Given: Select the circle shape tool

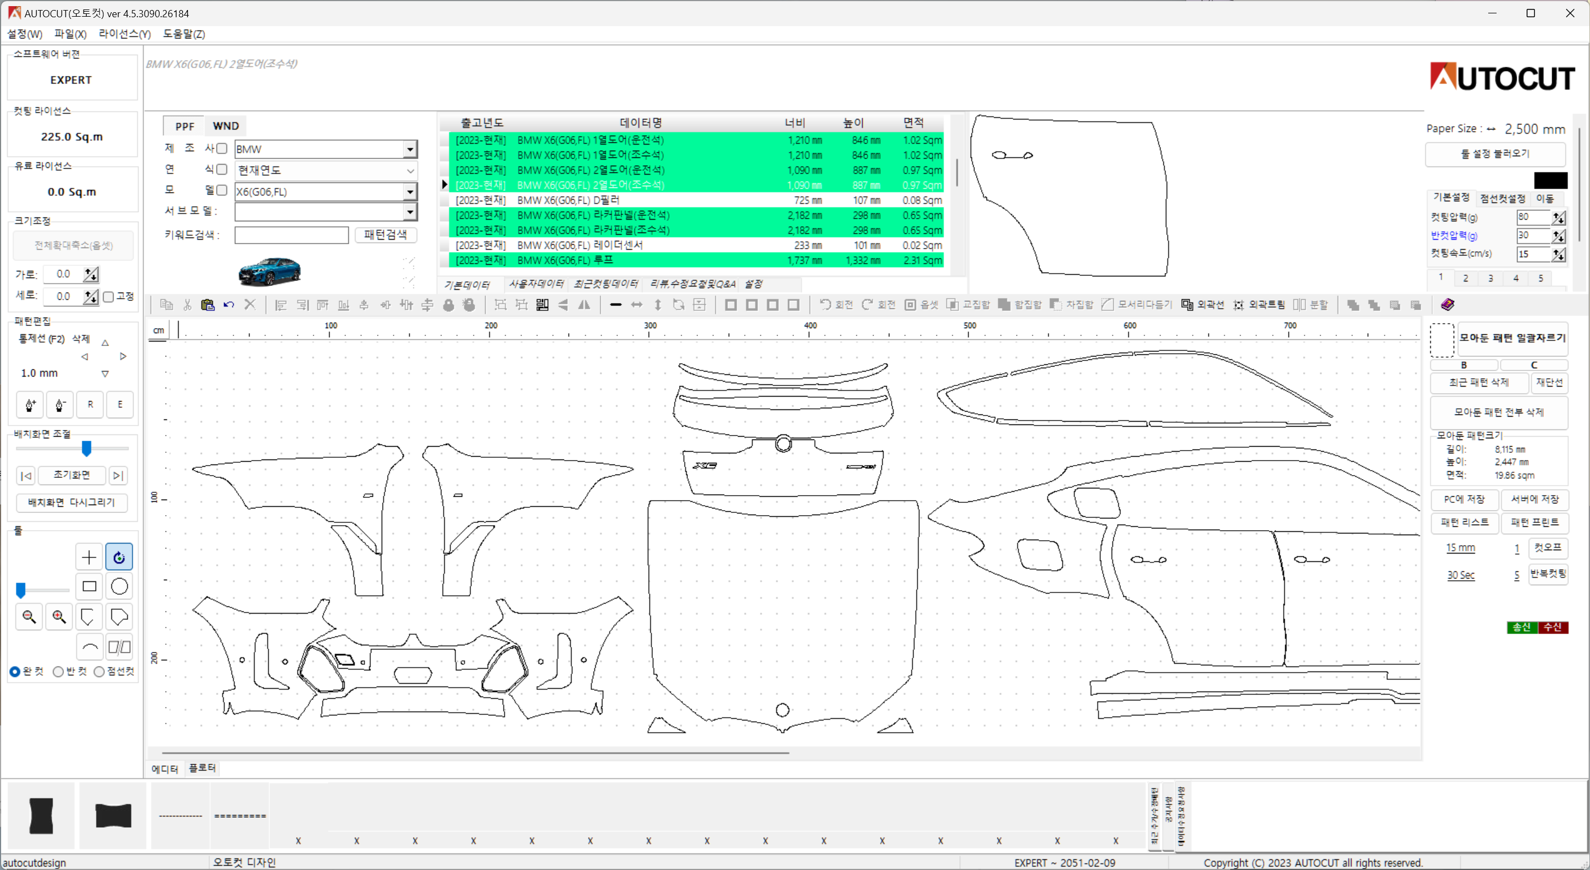Looking at the screenshot, I should (x=119, y=586).
